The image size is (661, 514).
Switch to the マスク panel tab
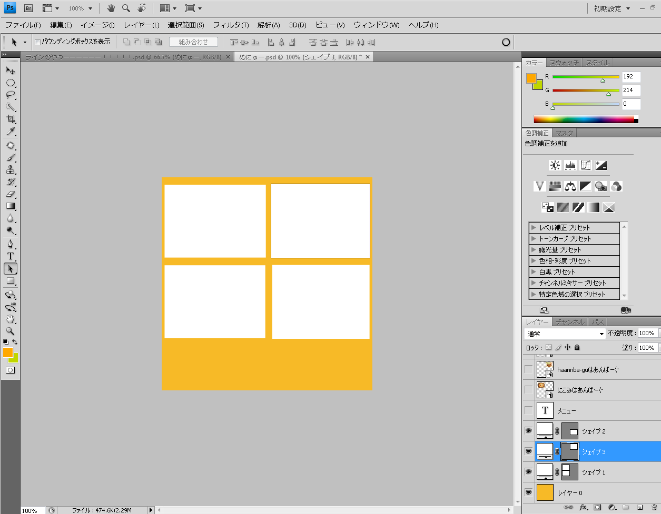(564, 133)
